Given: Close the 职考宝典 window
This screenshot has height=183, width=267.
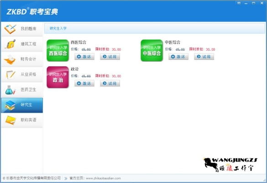Looking at the screenshot, I should click(x=262, y=3).
